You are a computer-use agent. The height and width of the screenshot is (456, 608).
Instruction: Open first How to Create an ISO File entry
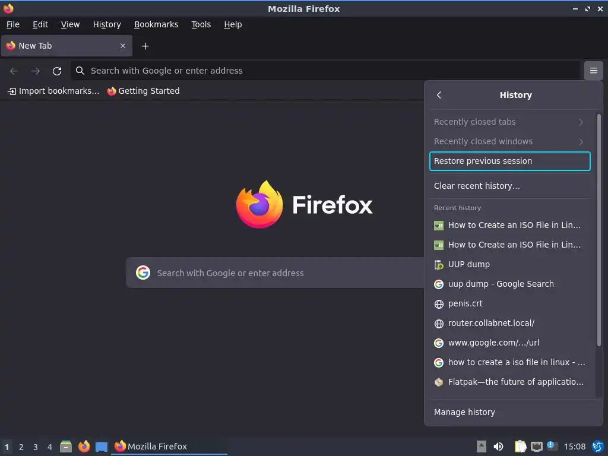pos(510,225)
